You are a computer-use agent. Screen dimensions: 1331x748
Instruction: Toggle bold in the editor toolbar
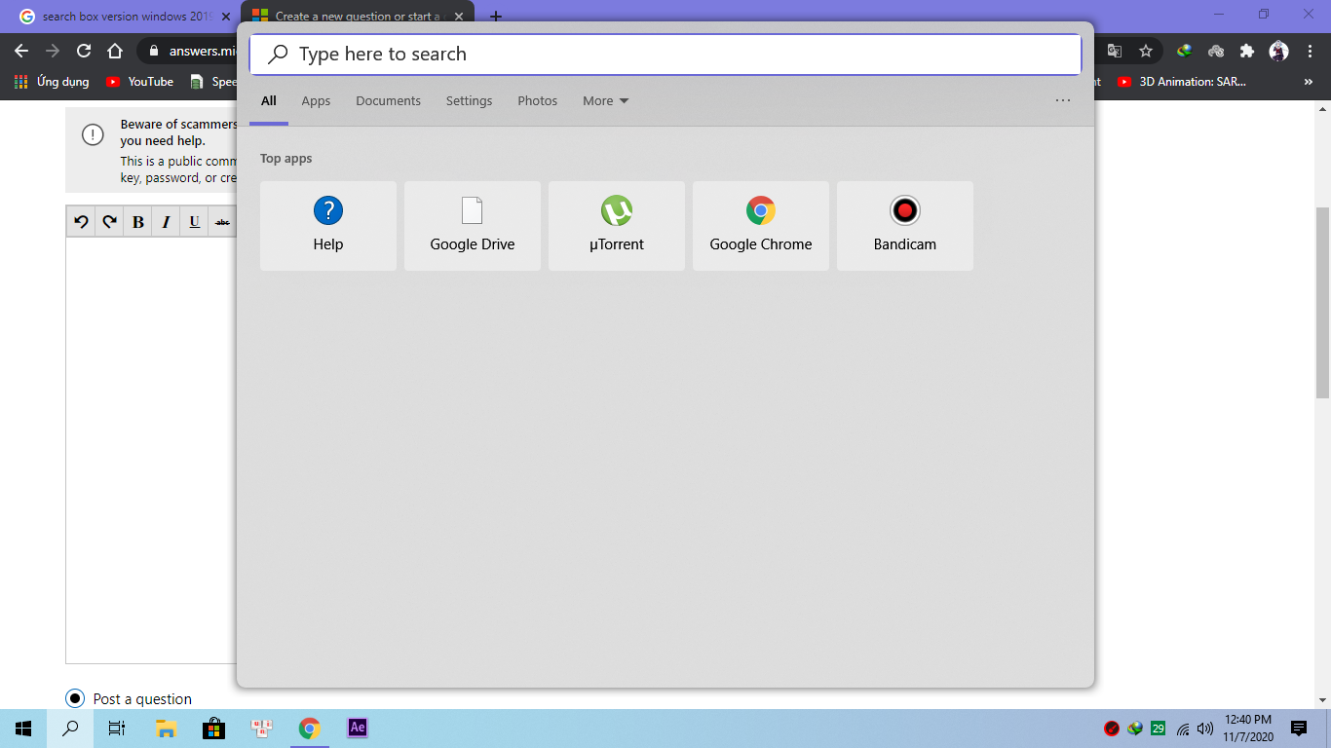[x=138, y=222]
